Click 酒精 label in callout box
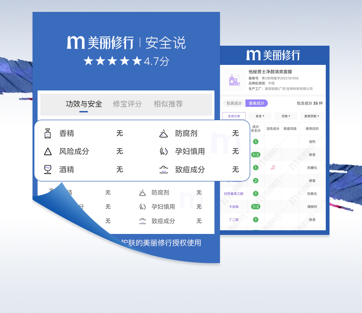362x313 pixels. click(67, 170)
